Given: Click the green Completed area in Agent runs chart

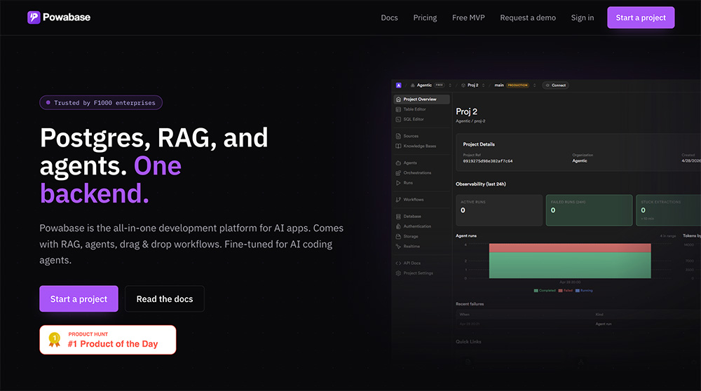Looking at the screenshot, I should (x=570, y=266).
